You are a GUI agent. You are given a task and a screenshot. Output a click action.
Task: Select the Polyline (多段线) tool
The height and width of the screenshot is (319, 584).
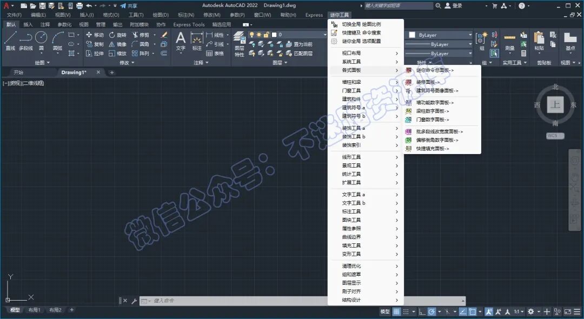tap(26, 41)
